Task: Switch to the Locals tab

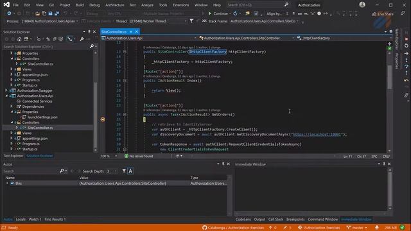Action: tap(21, 219)
